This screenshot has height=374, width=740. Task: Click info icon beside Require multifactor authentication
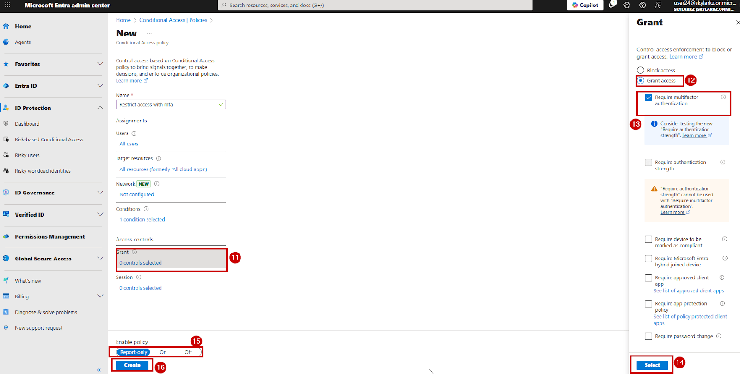pos(723,97)
